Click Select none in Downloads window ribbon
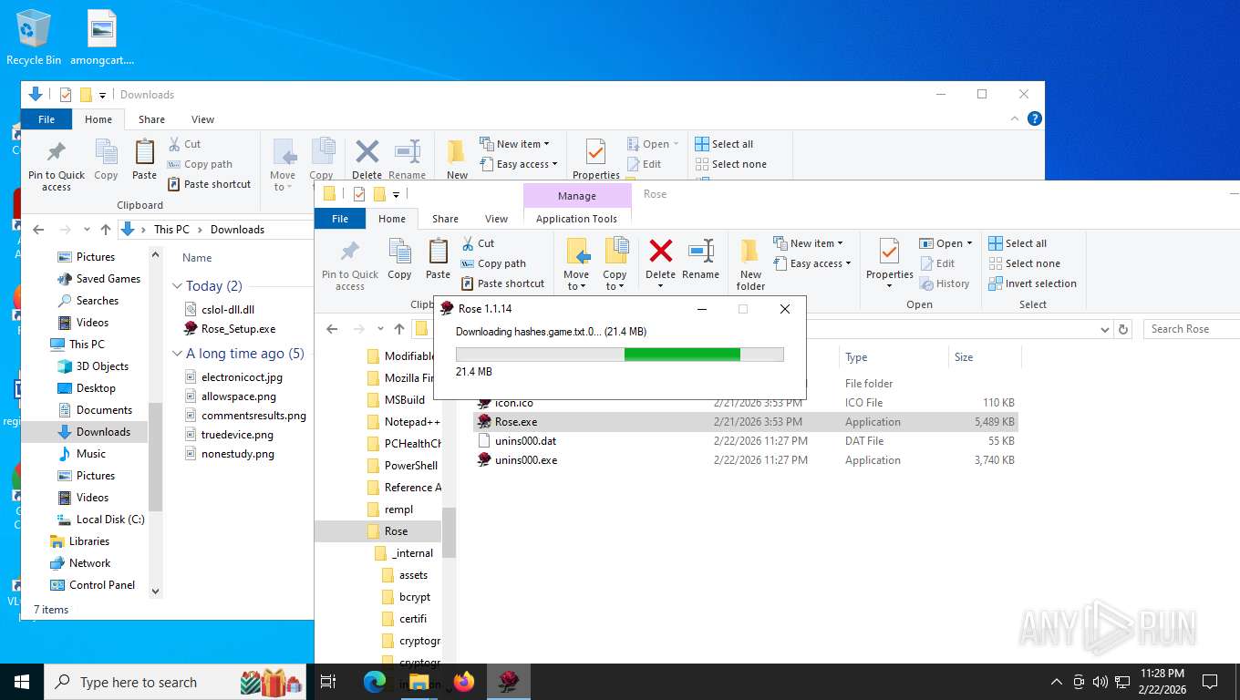Screen dimensions: 1240x700 click(x=730, y=164)
